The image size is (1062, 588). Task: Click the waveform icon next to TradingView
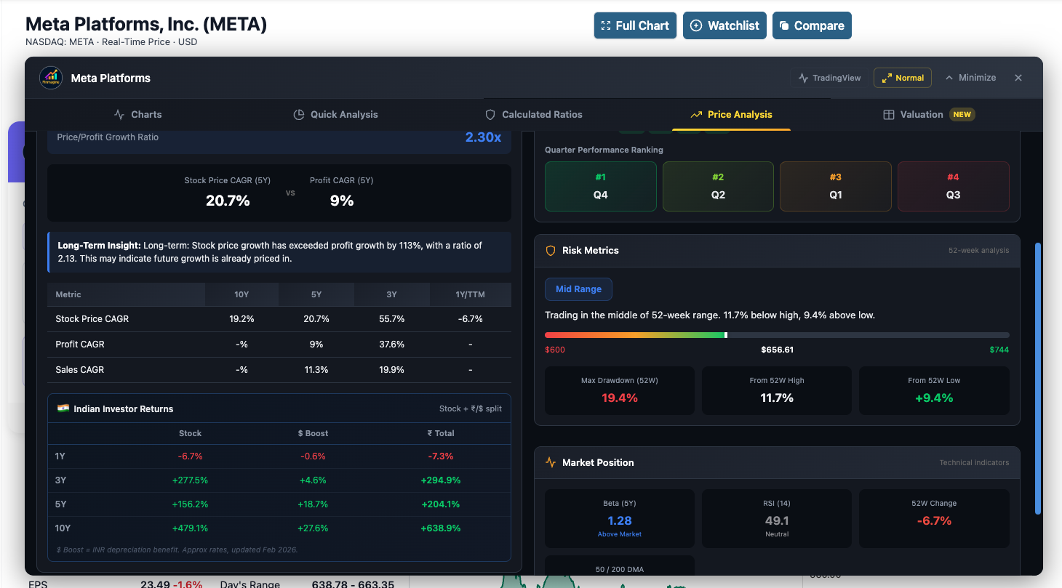coord(802,78)
